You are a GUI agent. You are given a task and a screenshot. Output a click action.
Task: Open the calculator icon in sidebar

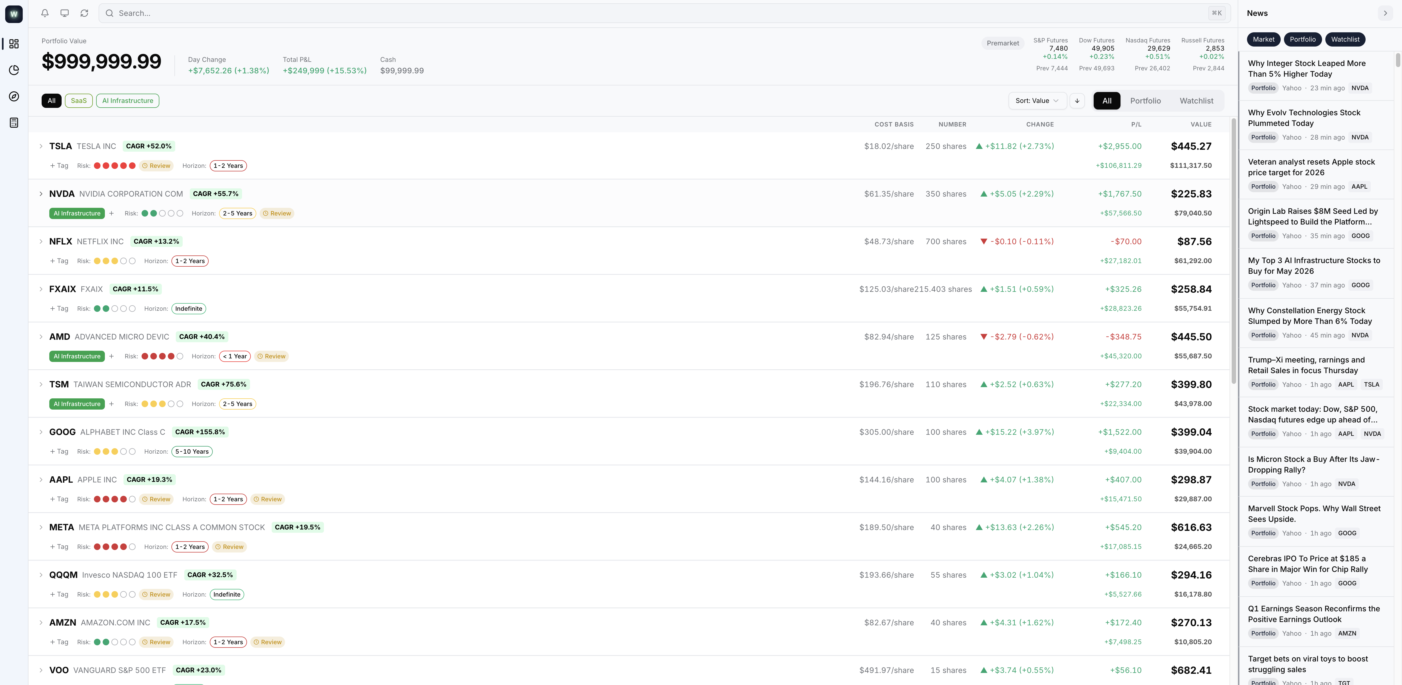click(14, 123)
